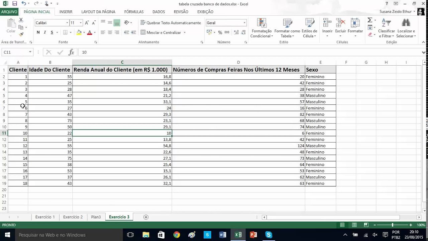Apply thousands separator (000) style

point(227,32)
